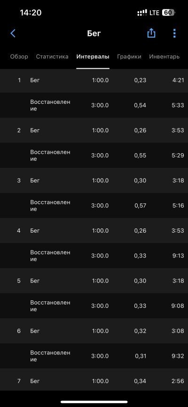Select interval 7 Бег row with pace 2:56

pyautogui.click(x=94, y=381)
